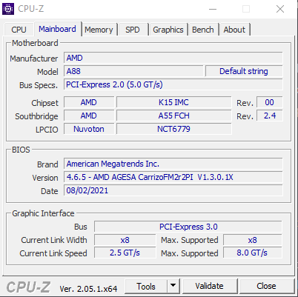Open the Tools dropdown arrow

(173, 286)
